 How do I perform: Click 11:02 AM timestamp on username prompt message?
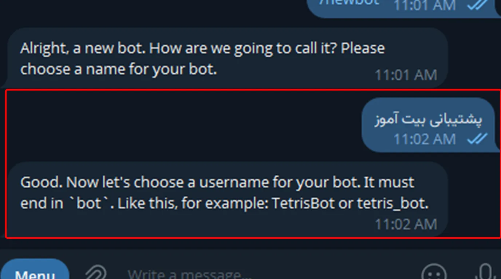click(406, 224)
